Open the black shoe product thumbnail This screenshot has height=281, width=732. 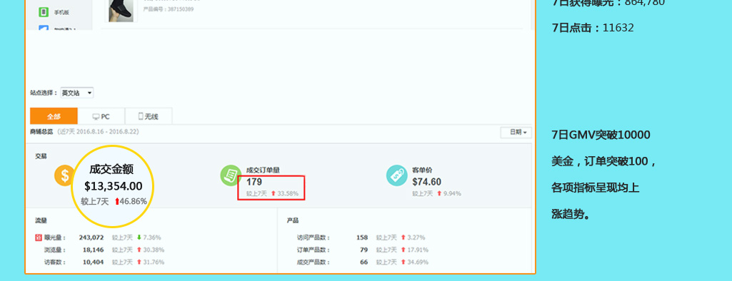pos(121,10)
